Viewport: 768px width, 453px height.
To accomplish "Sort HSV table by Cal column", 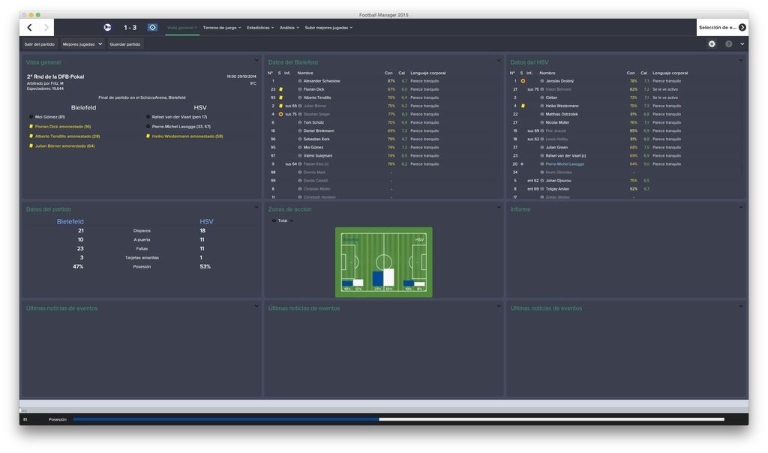I will 643,73.
